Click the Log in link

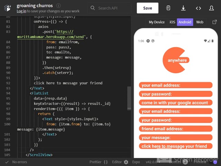point(21,11)
